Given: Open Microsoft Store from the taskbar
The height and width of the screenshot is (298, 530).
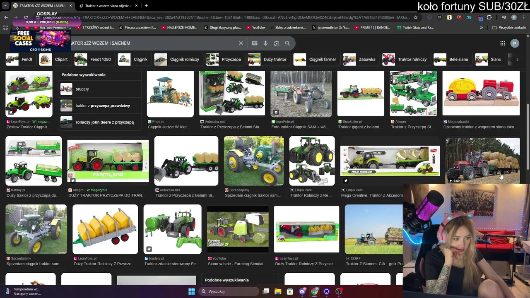Looking at the screenshot, I should point(290,291).
